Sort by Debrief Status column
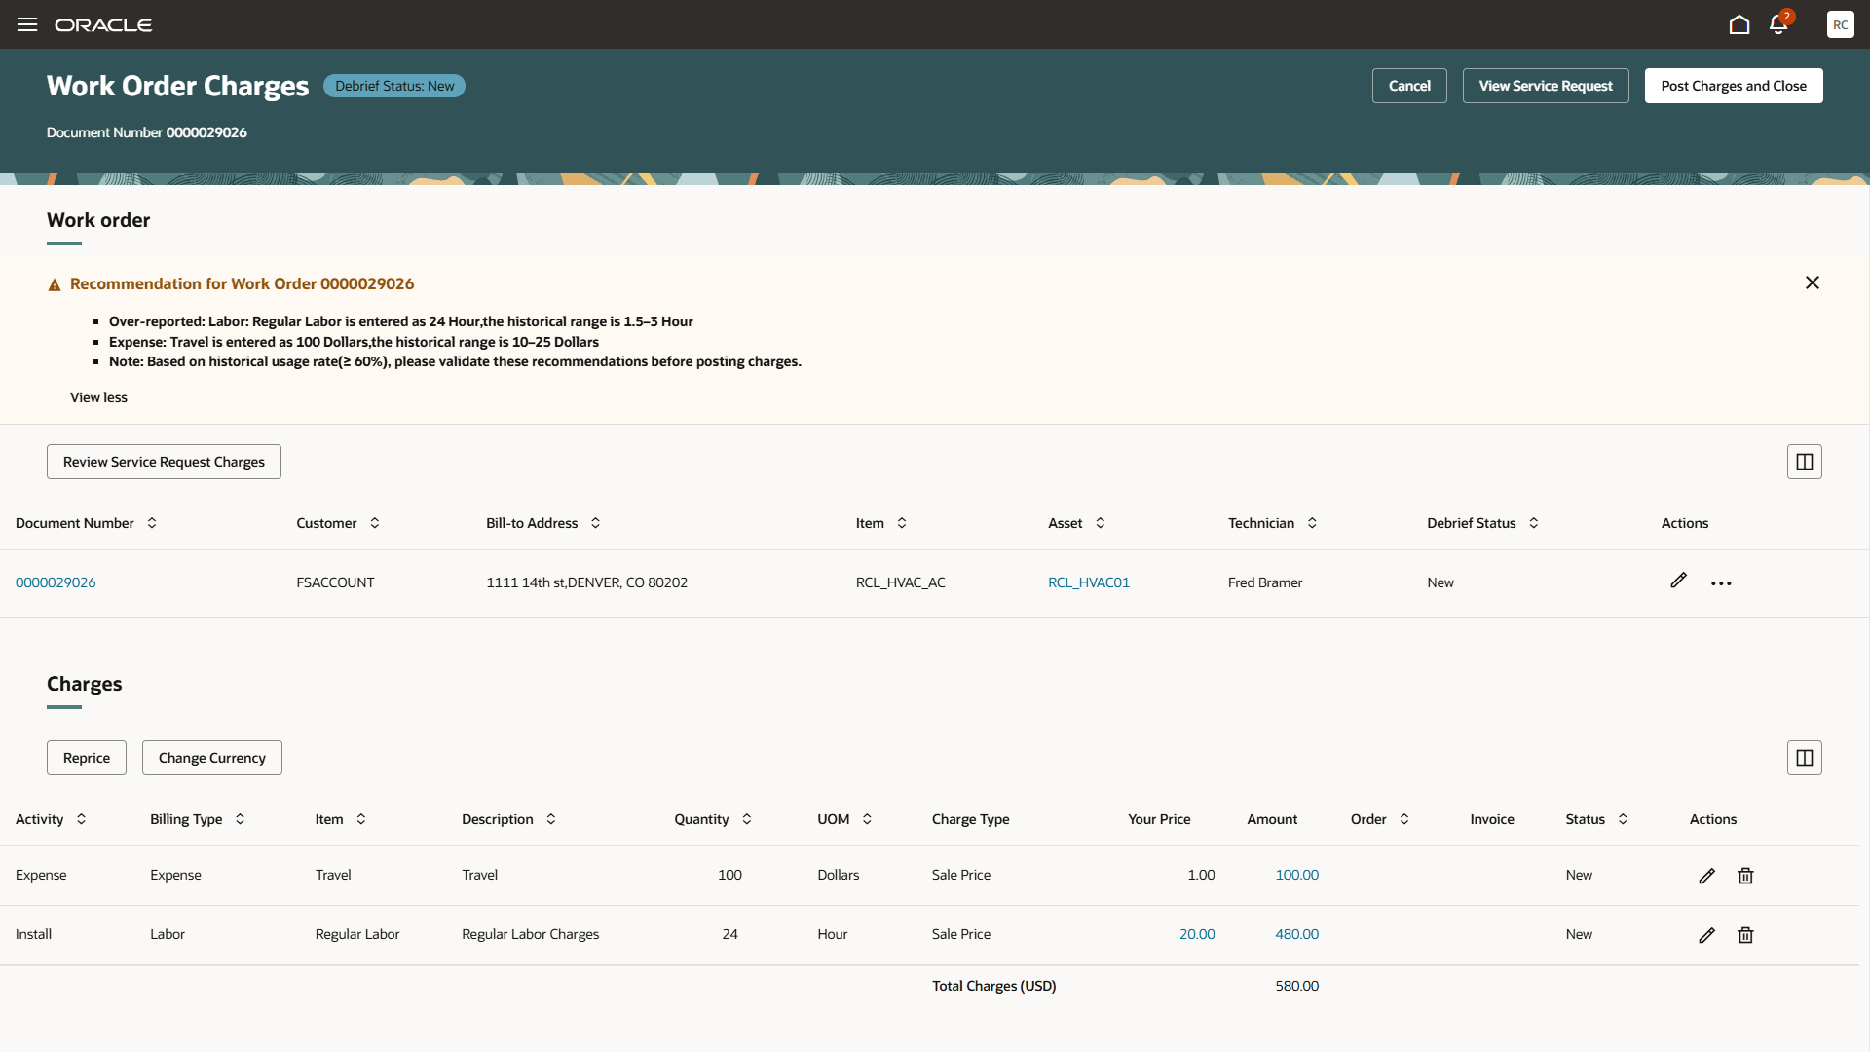Screen dimensions: 1870x1052 click(x=1534, y=523)
